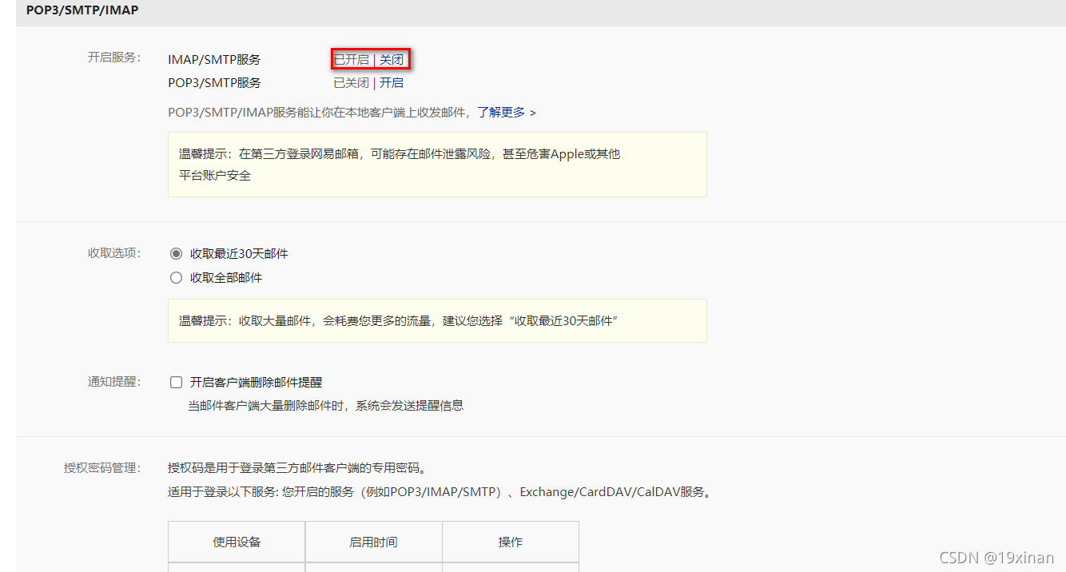Click text 当邮件客户端大量删除邮件时
1066x572 pixels.
tap(325, 406)
